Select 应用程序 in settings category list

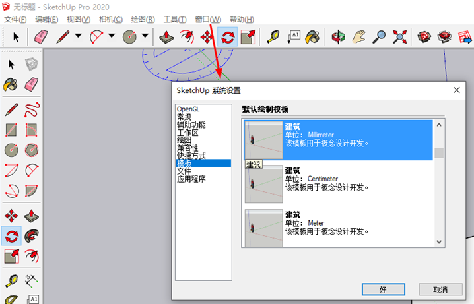click(191, 179)
